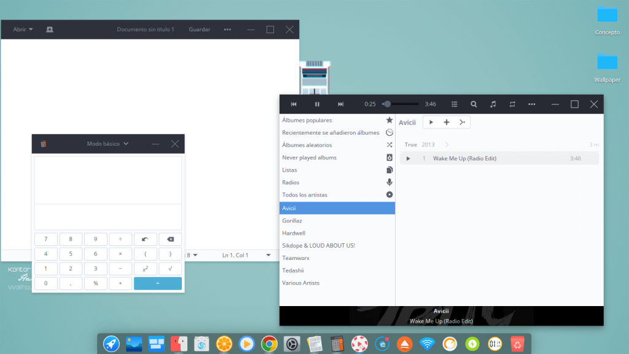The height and width of the screenshot is (354, 629).
Task: Skip to next track in music player
Action: point(340,104)
